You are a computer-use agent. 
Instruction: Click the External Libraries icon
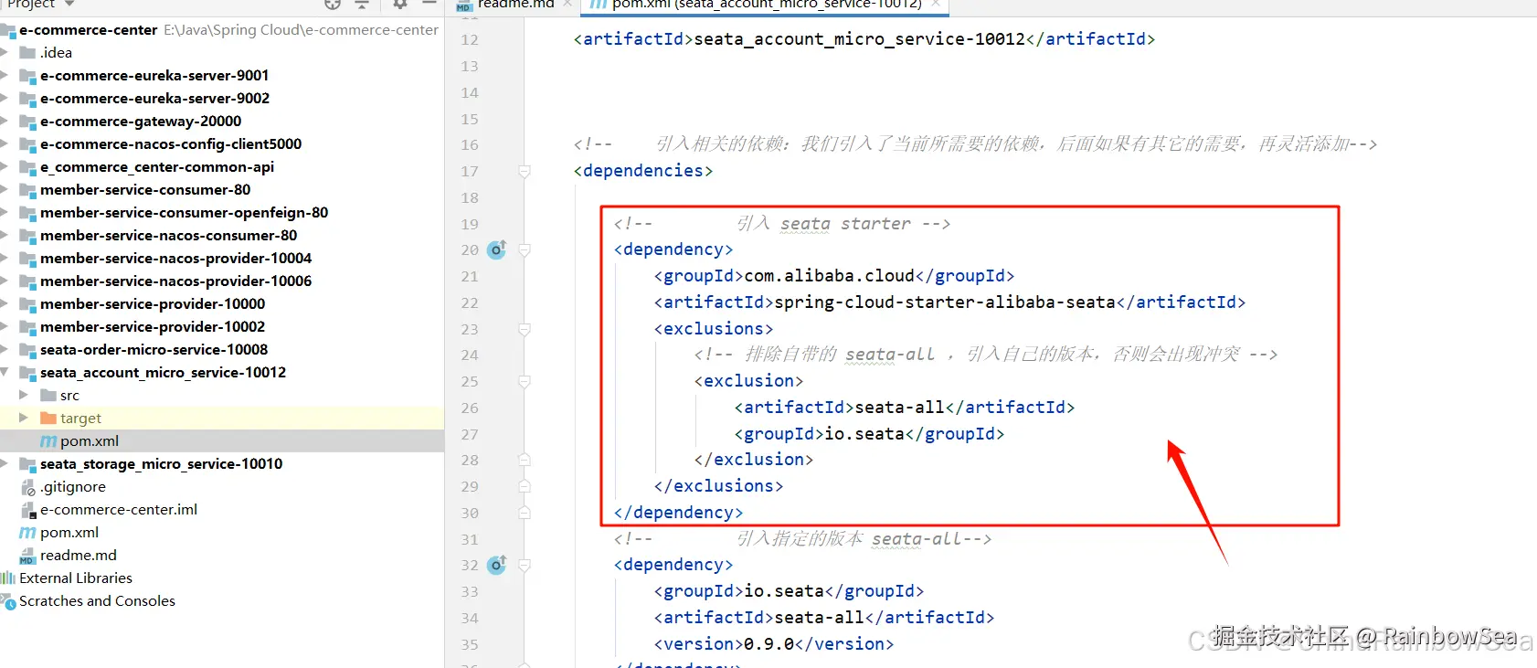coord(8,578)
